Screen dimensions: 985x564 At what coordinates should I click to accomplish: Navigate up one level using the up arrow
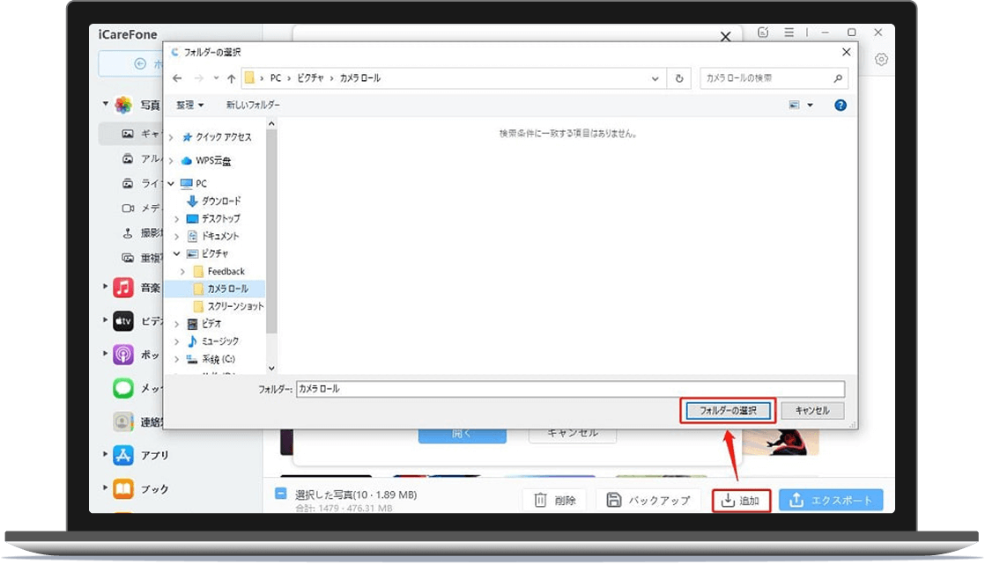click(x=230, y=77)
